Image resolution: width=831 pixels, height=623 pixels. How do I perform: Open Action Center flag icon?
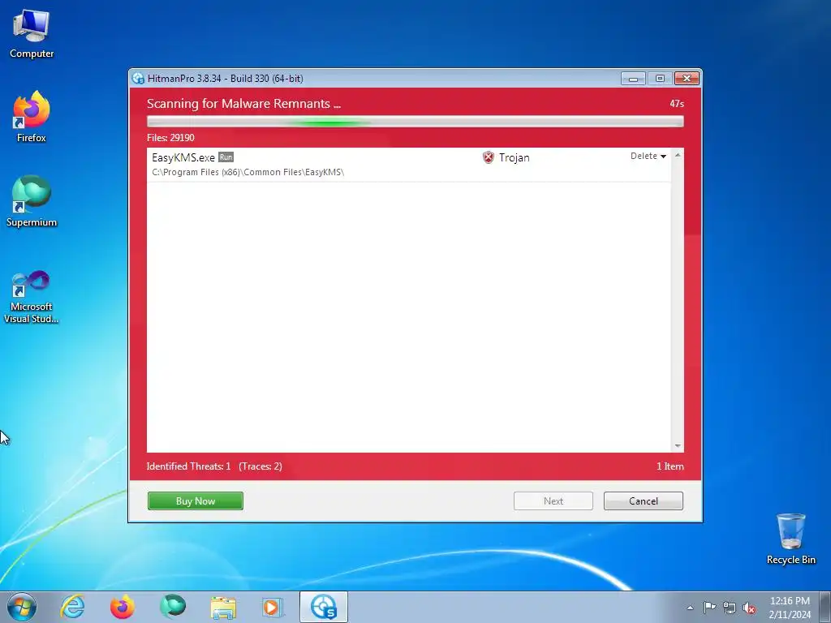tap(709, 608)
